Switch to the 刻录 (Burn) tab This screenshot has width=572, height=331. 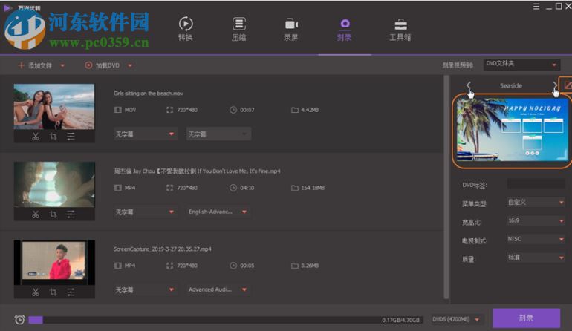[345, 29]
